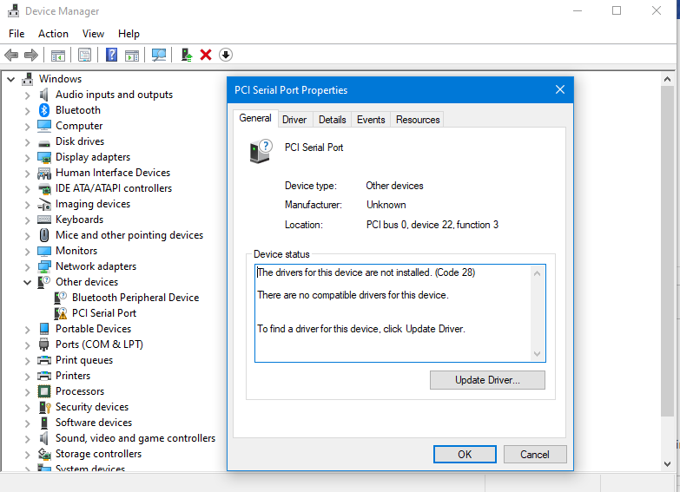Expand Sound, video and game controllers
The width and height of the screenshot is (680, 492).
(x=27, y=439)
